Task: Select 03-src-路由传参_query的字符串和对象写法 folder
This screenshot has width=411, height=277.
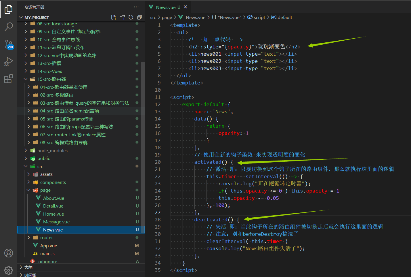Action: point(85,103)
